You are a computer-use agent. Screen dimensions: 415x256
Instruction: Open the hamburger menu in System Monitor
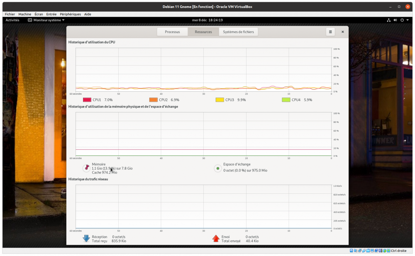330,32
